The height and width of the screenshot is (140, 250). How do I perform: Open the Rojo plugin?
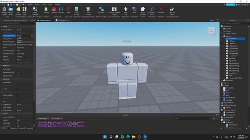(69, 10)
